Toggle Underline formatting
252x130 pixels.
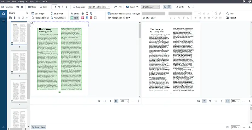[x=179, y=18]
